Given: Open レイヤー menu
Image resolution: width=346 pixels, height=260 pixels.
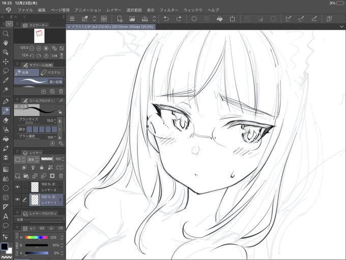Looking at the screenshot, I should [x=114, y=10].
